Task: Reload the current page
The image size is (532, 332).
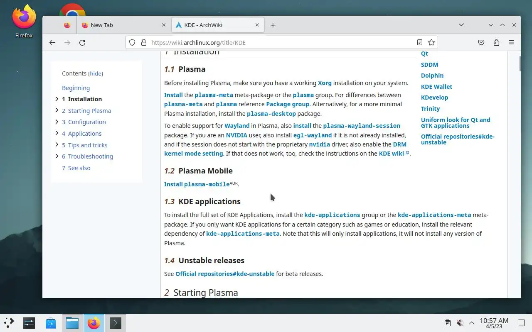Action: pos(82,42)
